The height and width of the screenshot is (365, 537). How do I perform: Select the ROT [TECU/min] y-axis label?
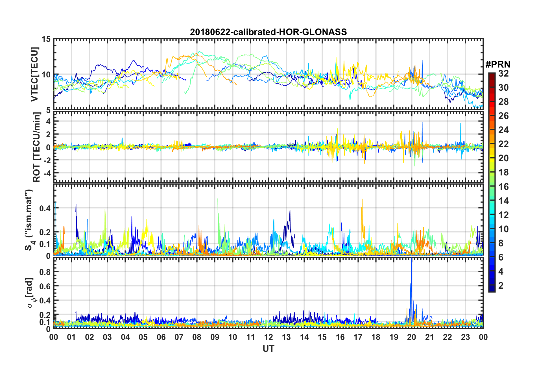pyautogui.click(x=36, y=147)
